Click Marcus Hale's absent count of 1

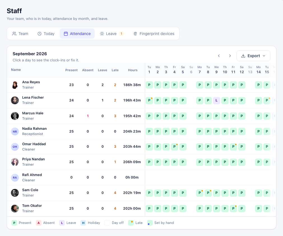(x=88, y=116)
